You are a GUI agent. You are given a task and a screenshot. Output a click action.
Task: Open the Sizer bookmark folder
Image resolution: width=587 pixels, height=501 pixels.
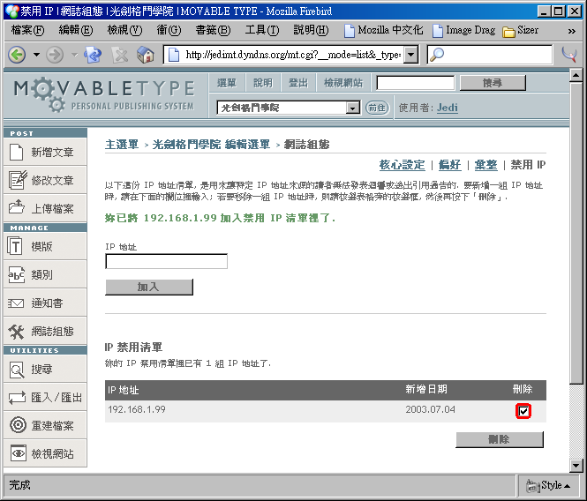point(521,31)
